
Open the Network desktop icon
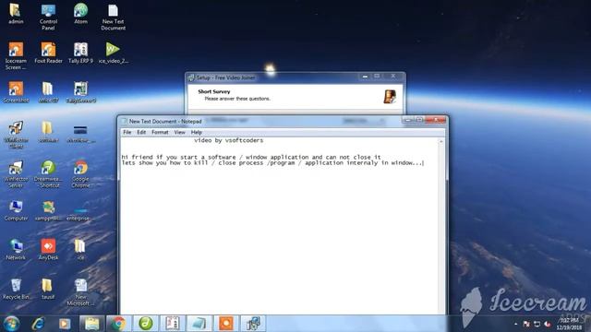click(16, 249)
